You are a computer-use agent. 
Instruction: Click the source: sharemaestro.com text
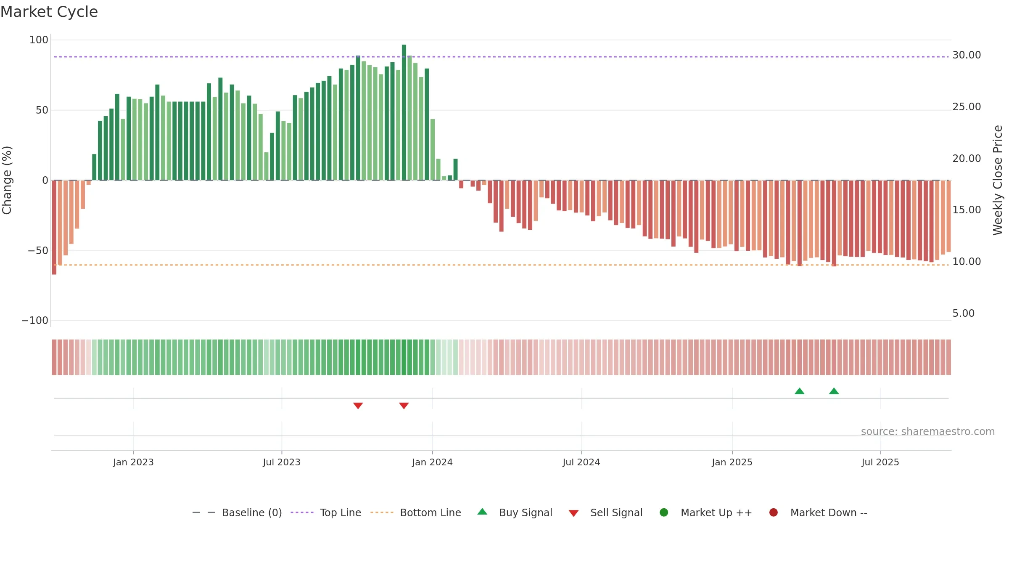pyautogui.click(x=928, y=432)
